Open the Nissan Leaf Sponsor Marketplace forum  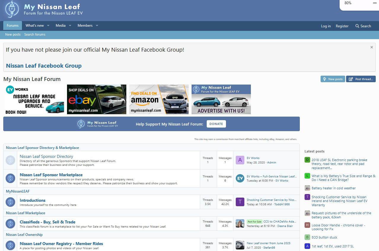click(51, 175)
